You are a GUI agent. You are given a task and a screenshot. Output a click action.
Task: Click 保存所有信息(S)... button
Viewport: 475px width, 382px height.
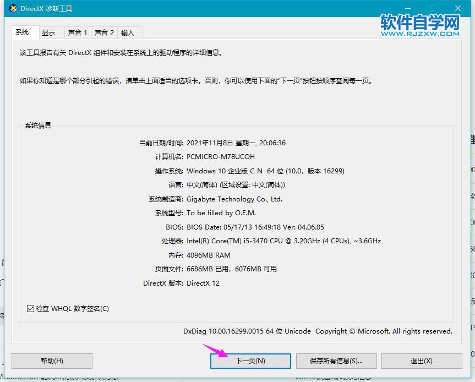point(336,361)
